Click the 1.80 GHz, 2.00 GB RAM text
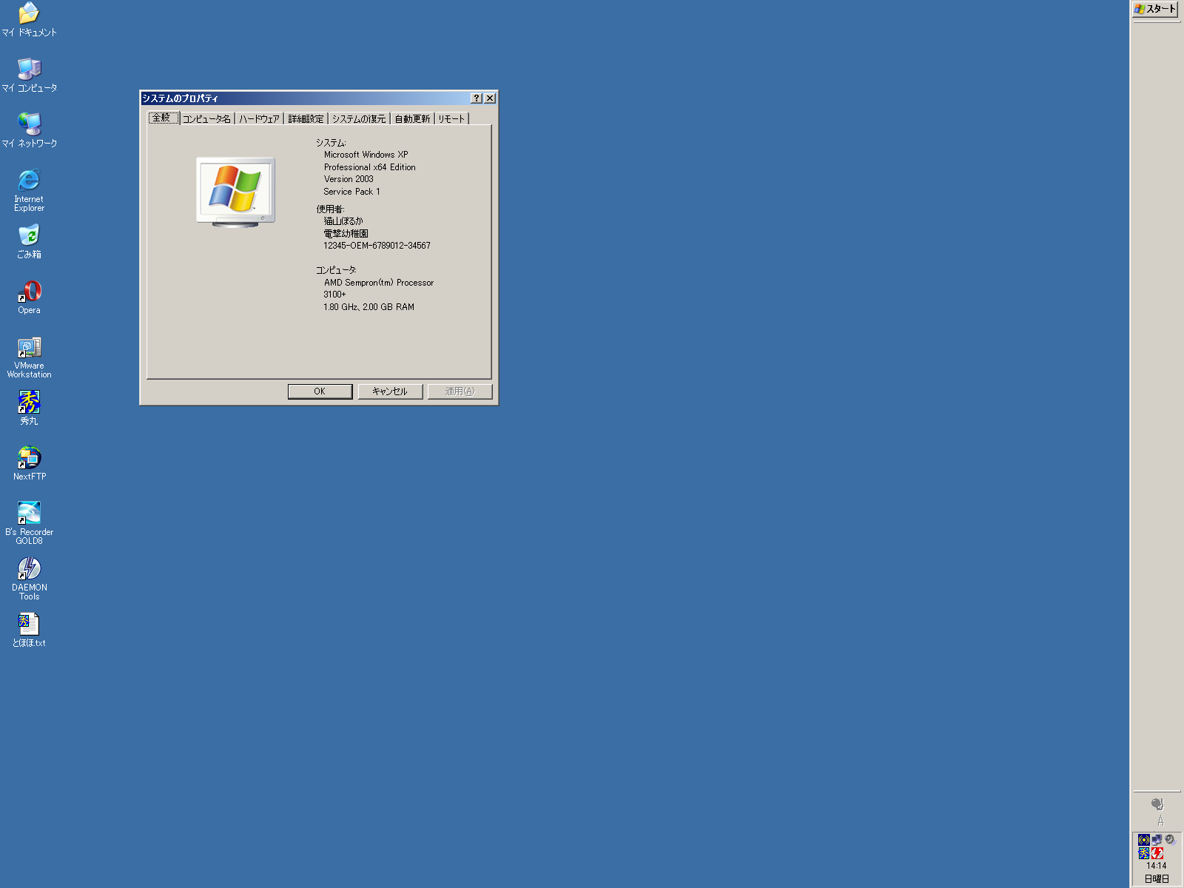Screen dimensions: 1184x888 [x=369, y=307]
